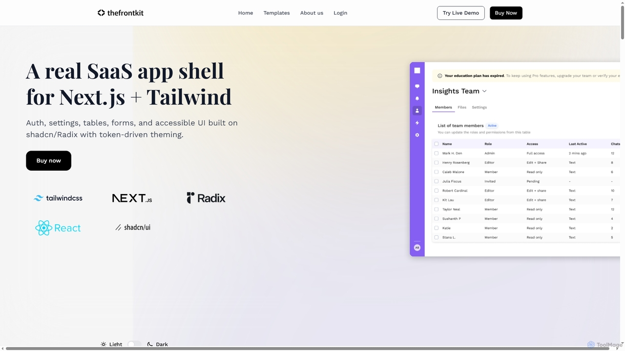Select the user icon in purple sidebar
625x351 pixels.
[x=417, y=111]
